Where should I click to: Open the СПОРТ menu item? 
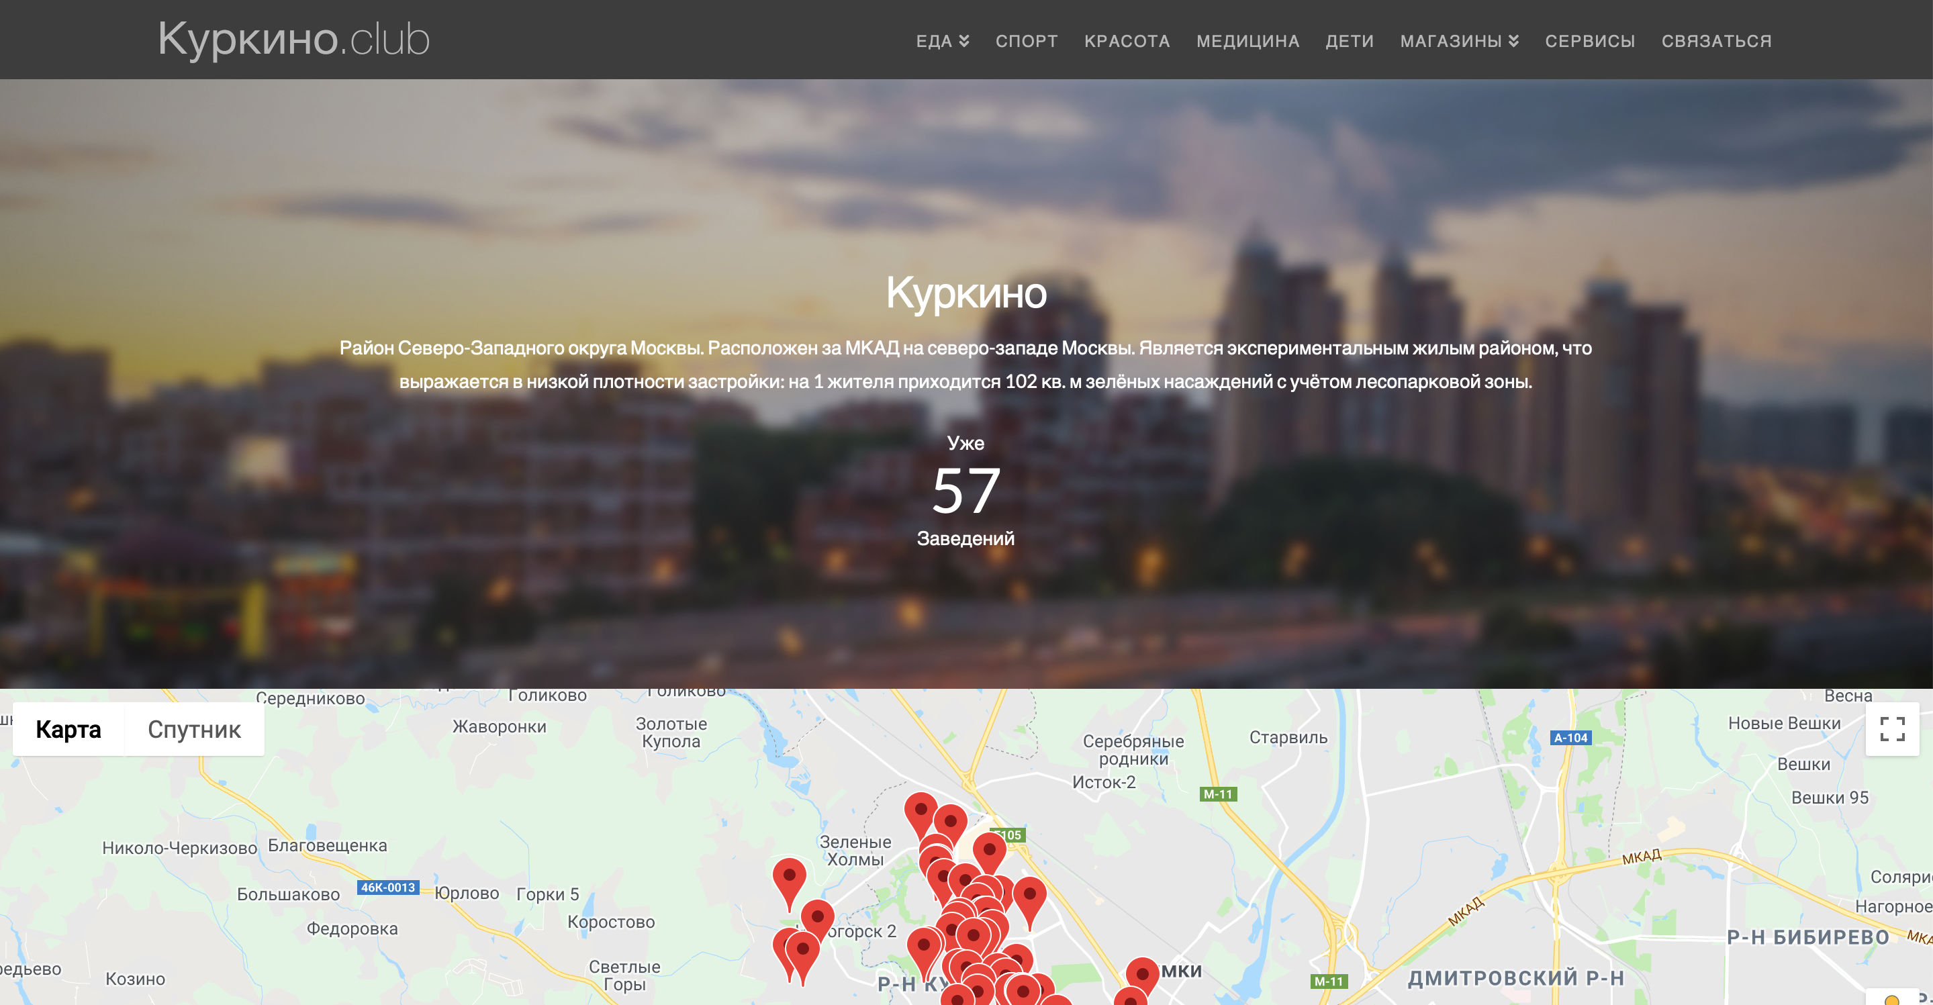coord(1026,41)
